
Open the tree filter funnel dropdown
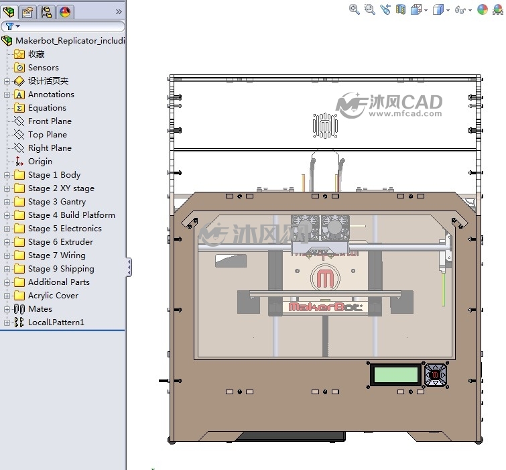coord(12,26)
